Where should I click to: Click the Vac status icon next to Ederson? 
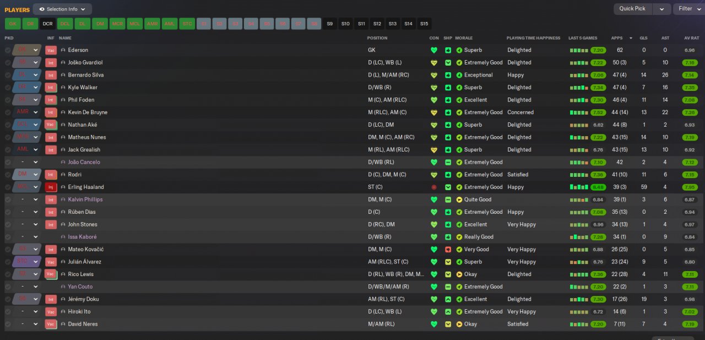point(51,50)
